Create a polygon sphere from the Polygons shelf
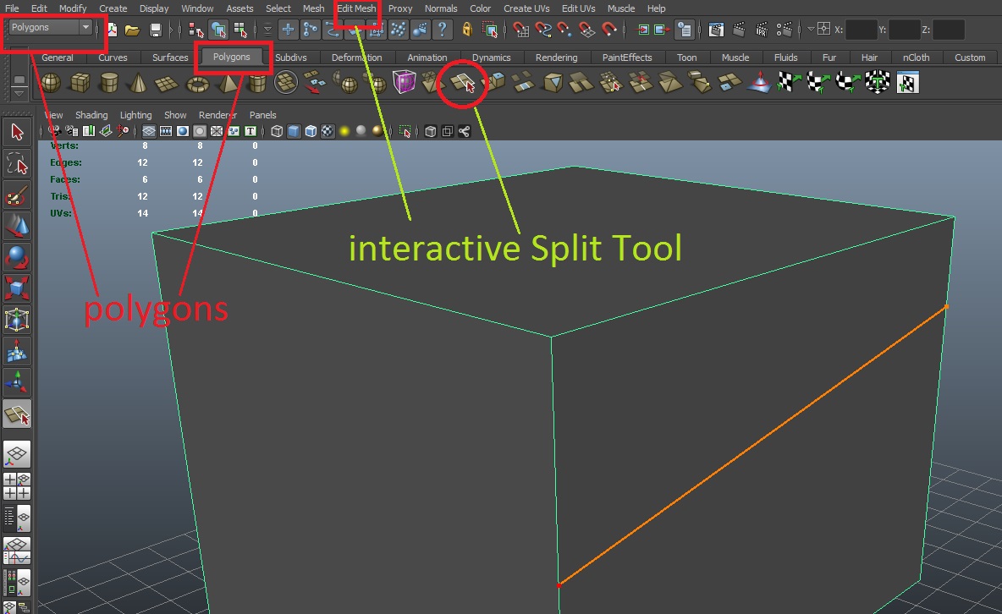The width and height of the screenshot is (1002, 614). pyautogui.click(x=49, y=83)
